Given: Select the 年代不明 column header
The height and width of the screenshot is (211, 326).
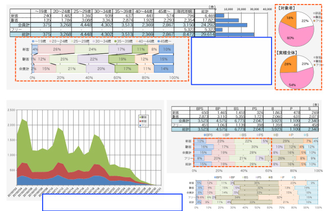Looking at the screenshot, I should pyautogui.click(x=184, y=11).
